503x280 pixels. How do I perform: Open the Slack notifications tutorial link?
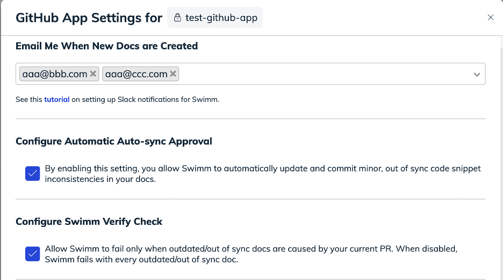click(x=57, y=99)
